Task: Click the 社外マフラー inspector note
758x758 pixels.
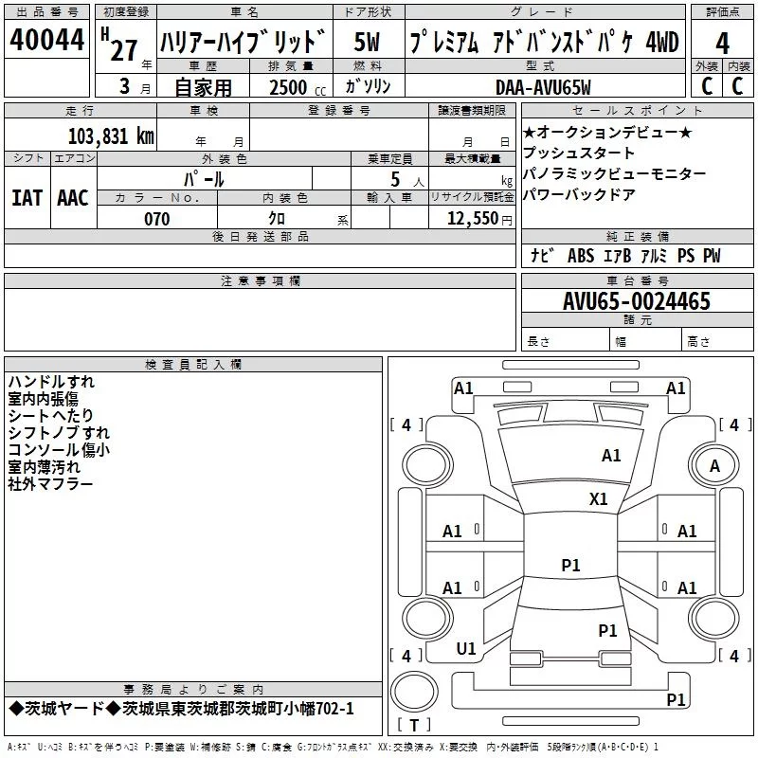Action: (50, 484)
